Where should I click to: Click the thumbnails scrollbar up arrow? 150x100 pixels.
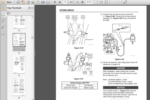coord(32,17)
